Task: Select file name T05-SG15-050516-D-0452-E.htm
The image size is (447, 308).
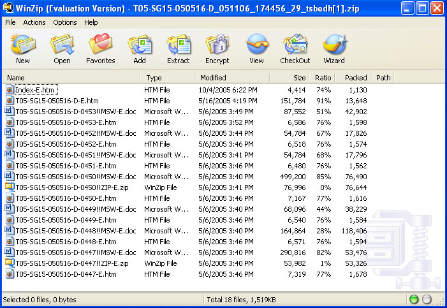Action: 66,144
